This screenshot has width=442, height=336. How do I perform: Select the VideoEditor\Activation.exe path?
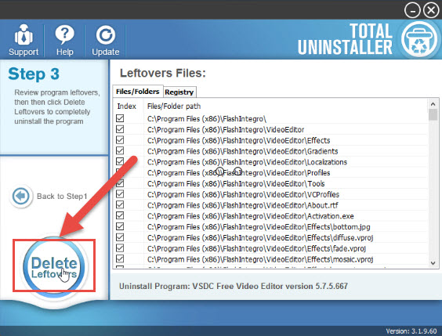tap(250, 216)
